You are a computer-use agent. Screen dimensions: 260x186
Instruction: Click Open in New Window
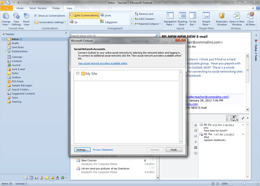(236, 19)
